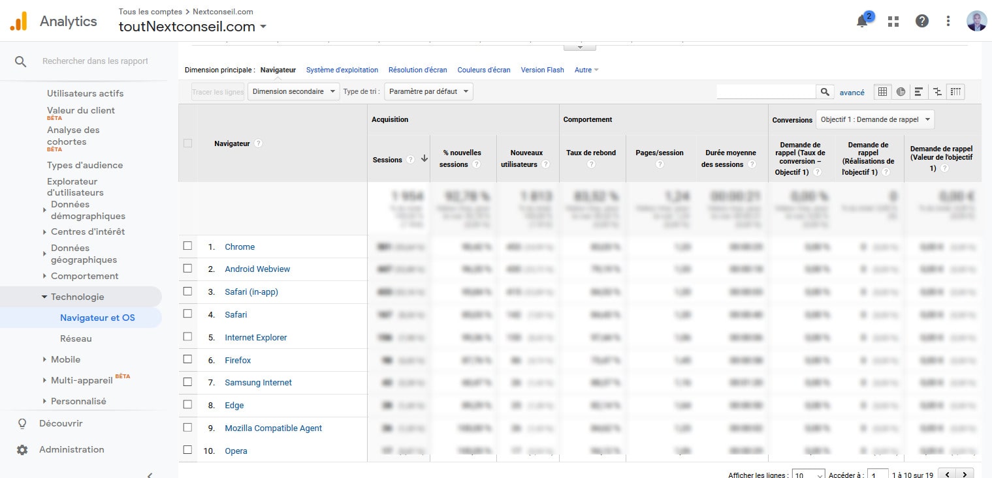This screenshot has height=478, width=992.
Task: Open the Autre dimension dropdown
Action: [x=586, y=70]
